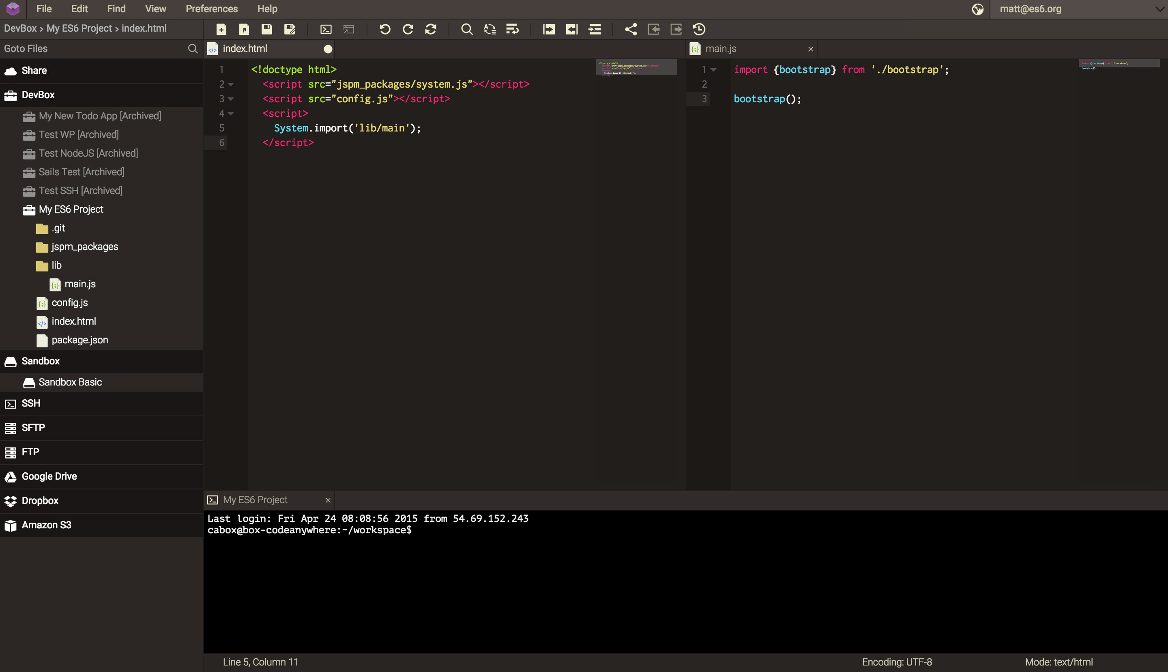Image resolution: width=1168 pixels, height=672 pixels.
Task: Click the globe icon near account
Action: click(x=977, y=9)
